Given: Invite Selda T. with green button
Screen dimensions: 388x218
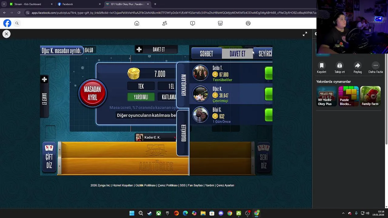Looking at the screenshot, I should click(x=269, y=73).
